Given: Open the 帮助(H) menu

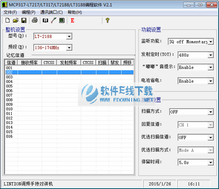Looking at the screenshot, I should click(x=75, y=12).
